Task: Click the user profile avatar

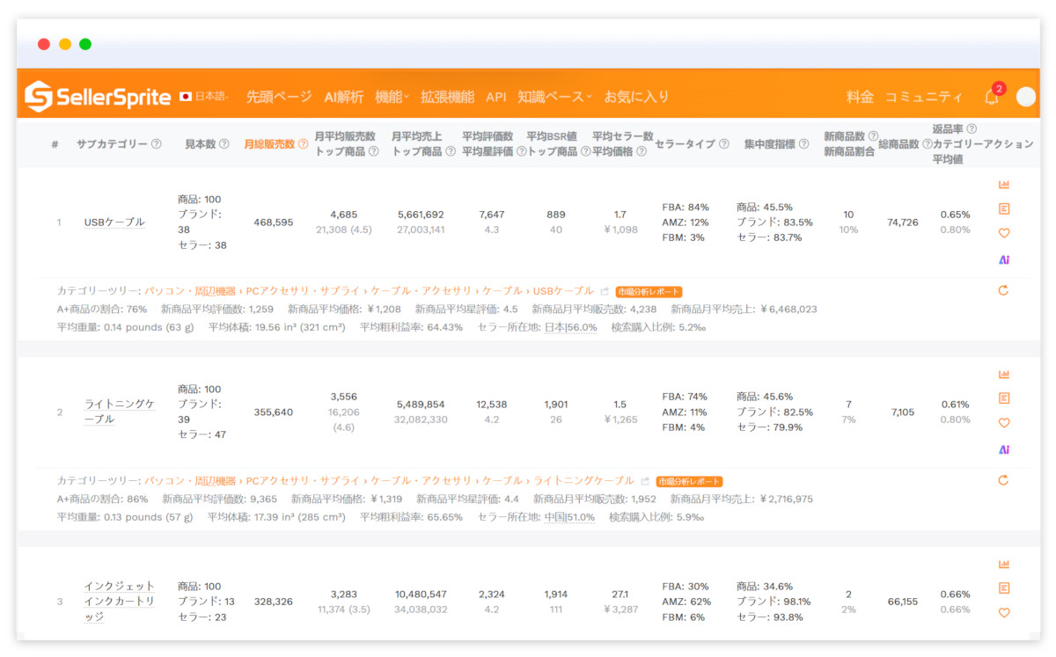Action: point(1026,97)
